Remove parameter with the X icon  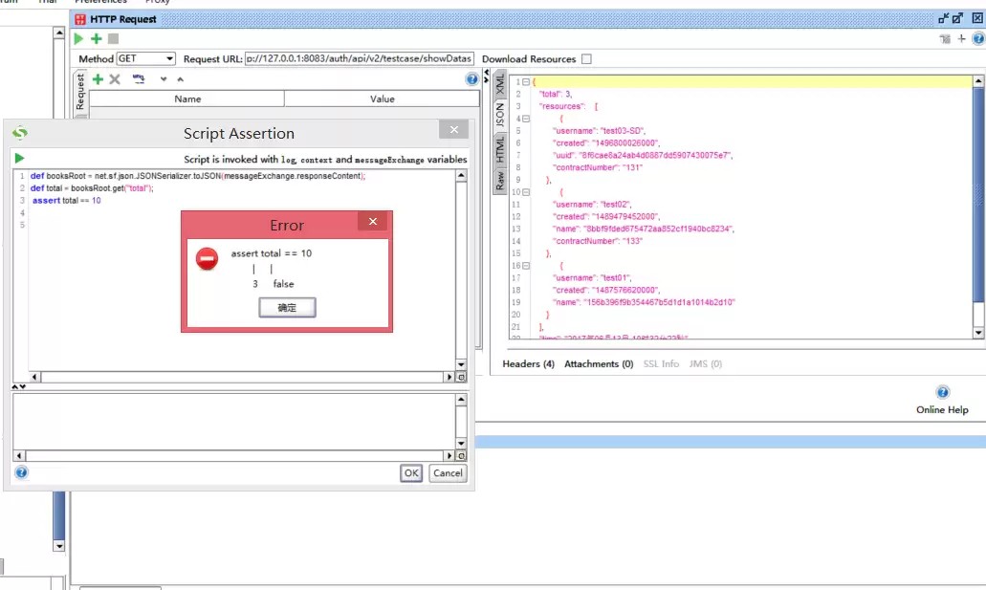coord(115,79)
